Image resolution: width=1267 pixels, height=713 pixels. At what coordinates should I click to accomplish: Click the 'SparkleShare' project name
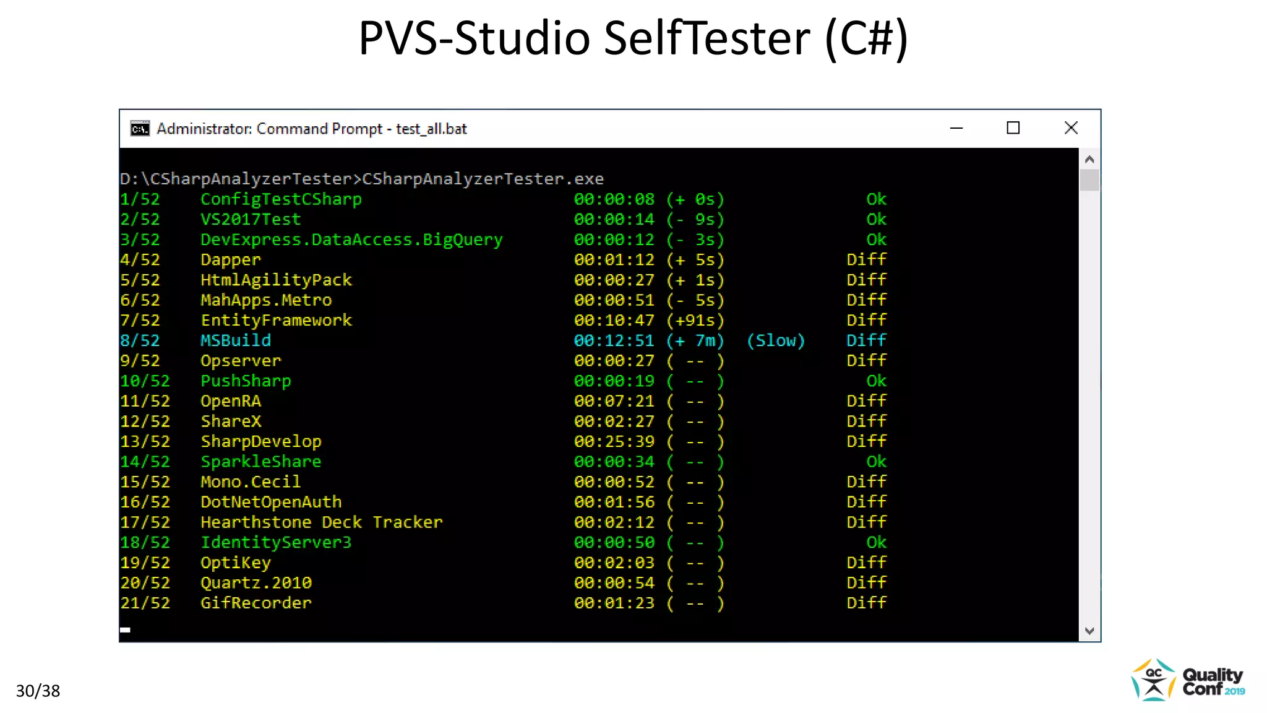coord(261,462)
